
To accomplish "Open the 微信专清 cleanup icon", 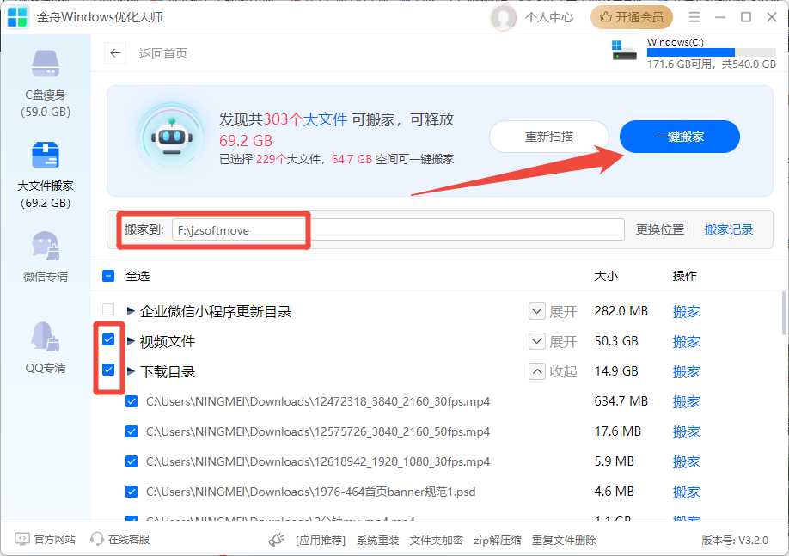I will (46, 246).
